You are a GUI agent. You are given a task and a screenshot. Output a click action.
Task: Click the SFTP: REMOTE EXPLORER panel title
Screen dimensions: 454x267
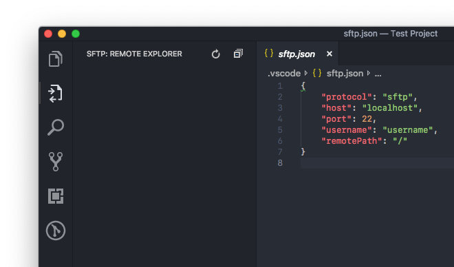point(134,54)
